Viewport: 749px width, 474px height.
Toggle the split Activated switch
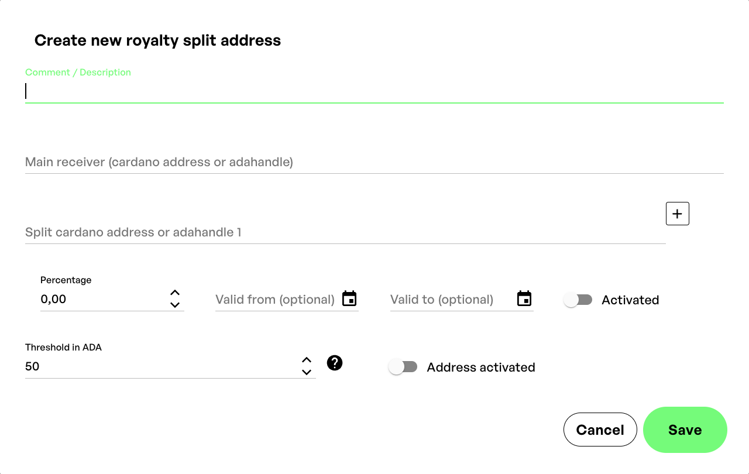tap(578, 300)
